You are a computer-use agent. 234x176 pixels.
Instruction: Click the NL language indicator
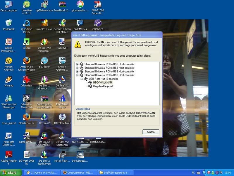[193, 173]
